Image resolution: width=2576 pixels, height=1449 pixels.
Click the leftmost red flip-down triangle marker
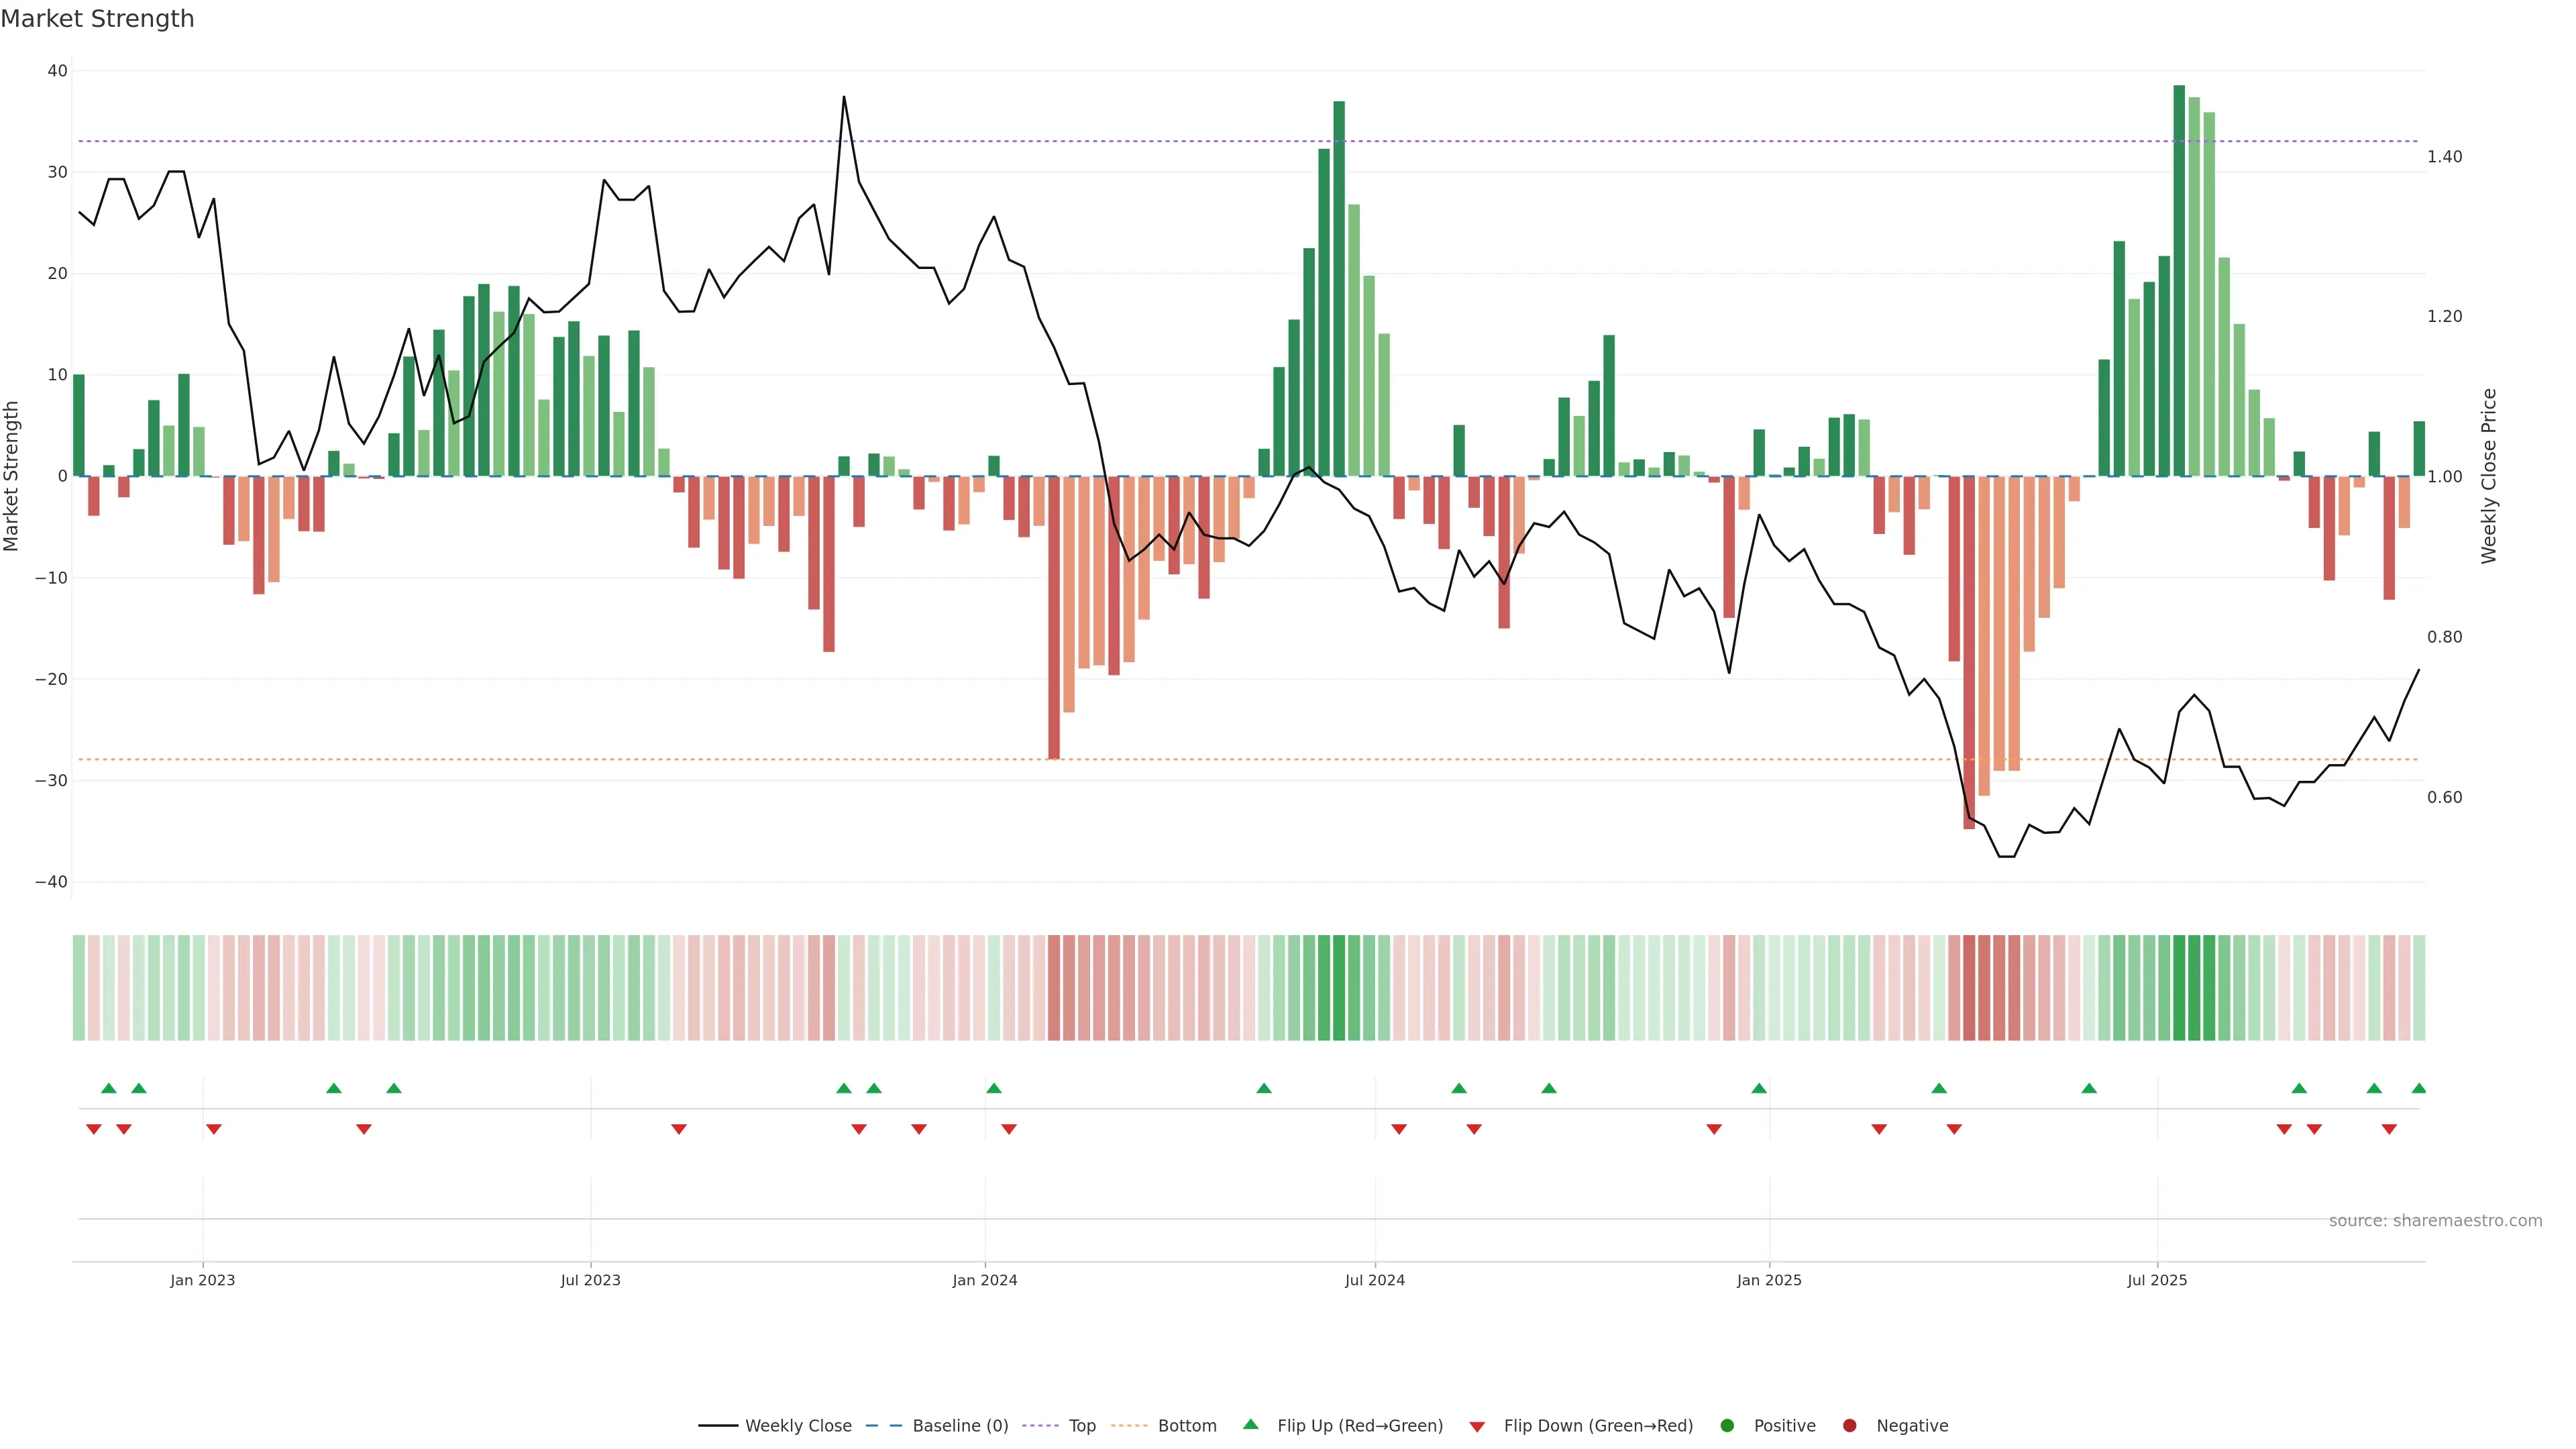pyautogui.click(x=94, y=1129)
